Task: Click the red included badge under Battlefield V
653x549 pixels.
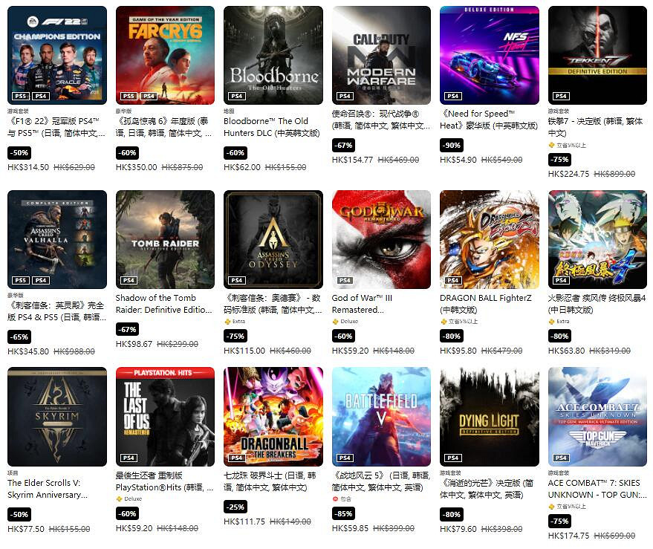Action: [x=342, y=499]
